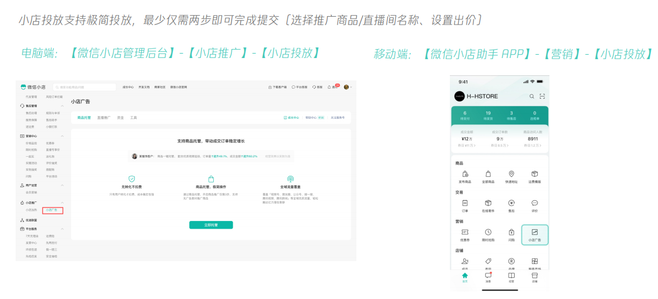This screenshot has width=658, height=299.
Task: Collapse the 用户运营 sidebar section
Action: pos(63,185)
